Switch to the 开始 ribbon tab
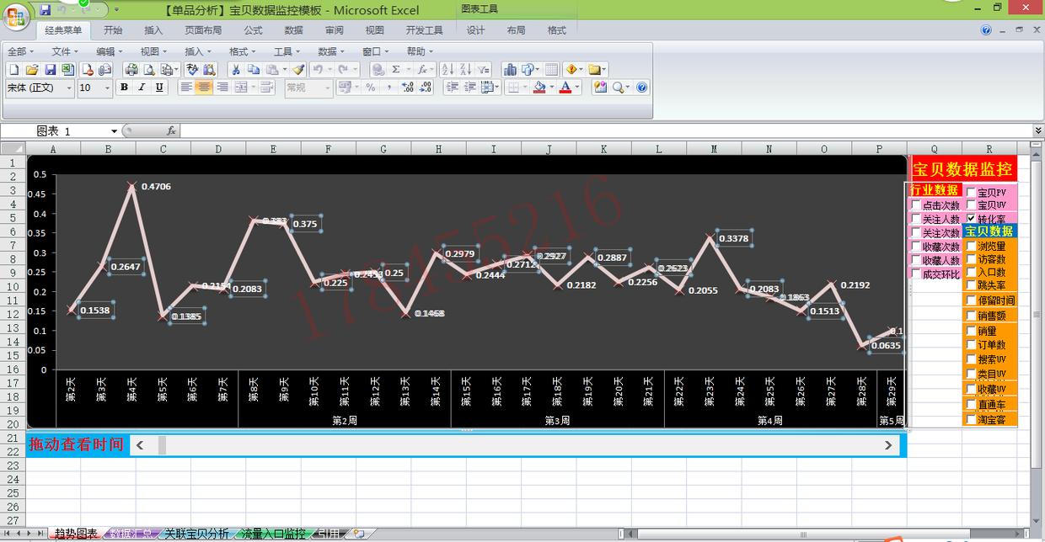The width and height of the screenshot is (1045, 542). pyautogui.click(x=113, y=30)
